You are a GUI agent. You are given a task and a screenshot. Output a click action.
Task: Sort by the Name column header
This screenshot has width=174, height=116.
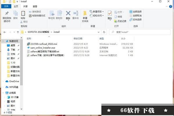coord(29,39)
